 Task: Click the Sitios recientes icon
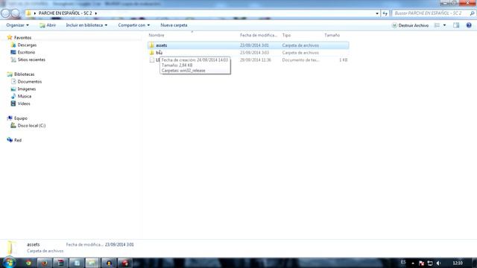(13, 60)
